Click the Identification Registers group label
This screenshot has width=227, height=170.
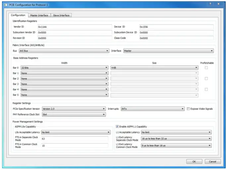coord(25,21)
